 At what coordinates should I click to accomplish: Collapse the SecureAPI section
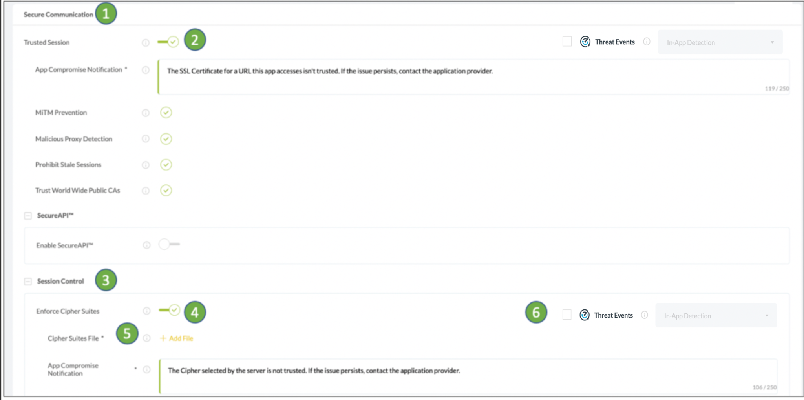coord(28,216)
